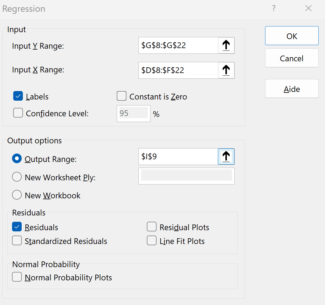The width and height of the screenshot is (325, 305).
Task: Click the Input Y Range collapse arrow icon
Action: coord(226,45)
